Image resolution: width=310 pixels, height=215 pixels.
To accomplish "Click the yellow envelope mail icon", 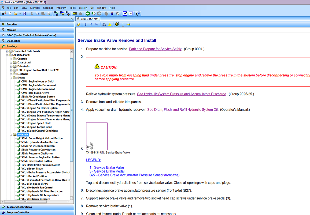I will tap(75, 13).
